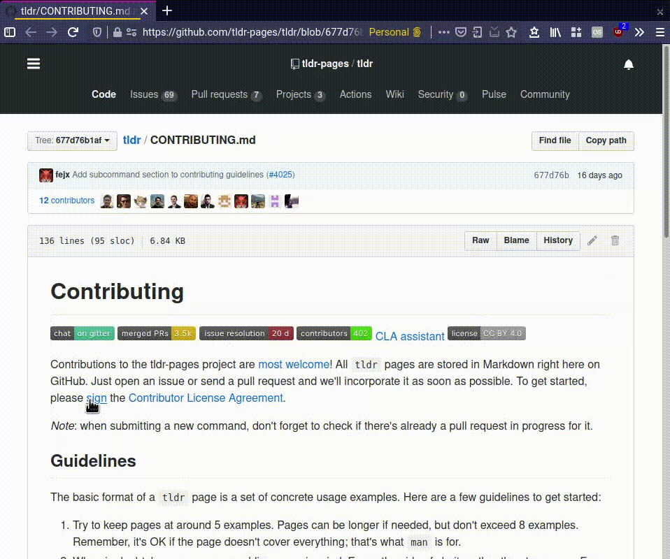Click the contributors 402 badge

(x=334, y=333)
